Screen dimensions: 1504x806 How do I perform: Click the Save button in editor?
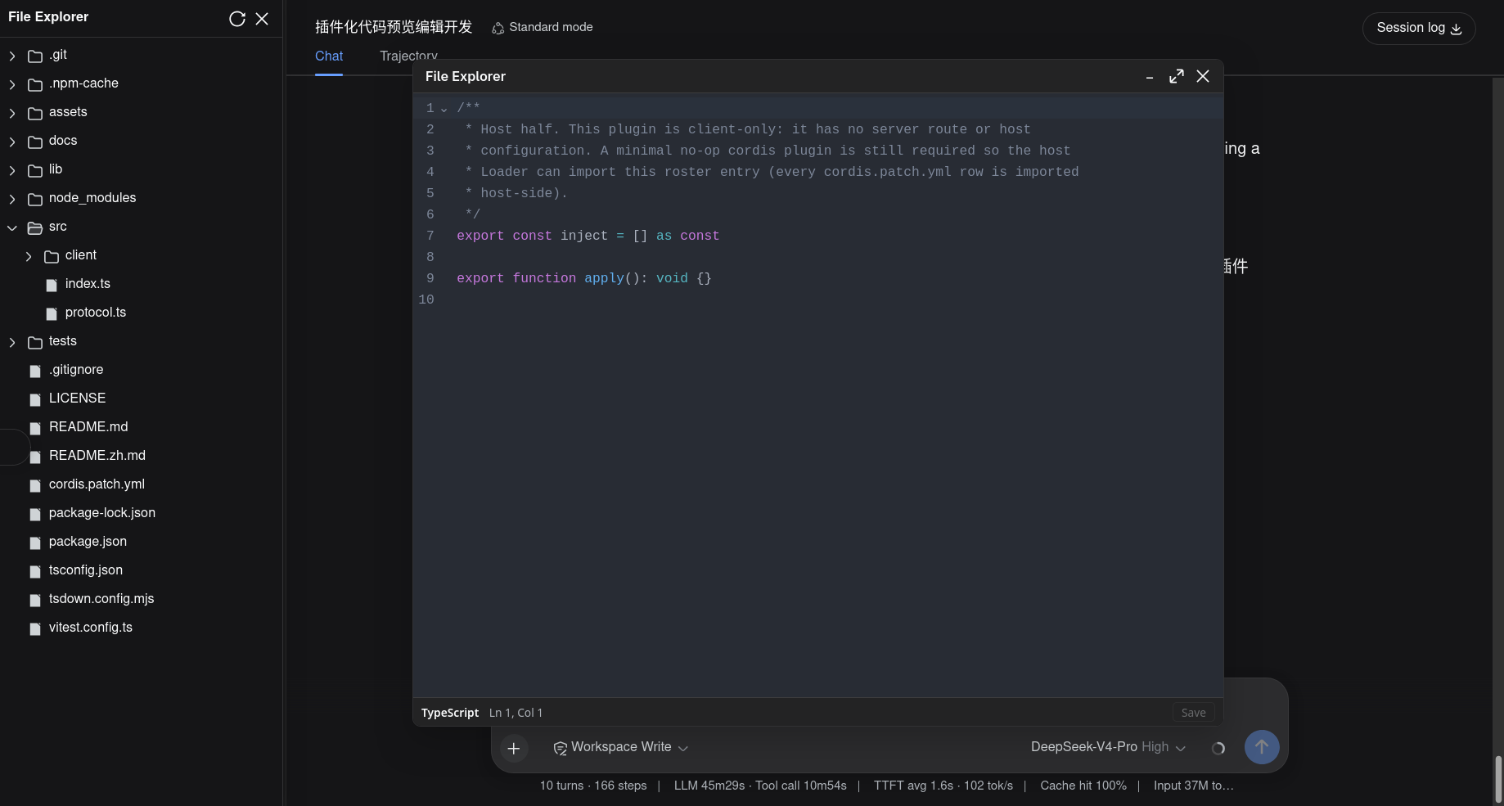coord(1194,713)
